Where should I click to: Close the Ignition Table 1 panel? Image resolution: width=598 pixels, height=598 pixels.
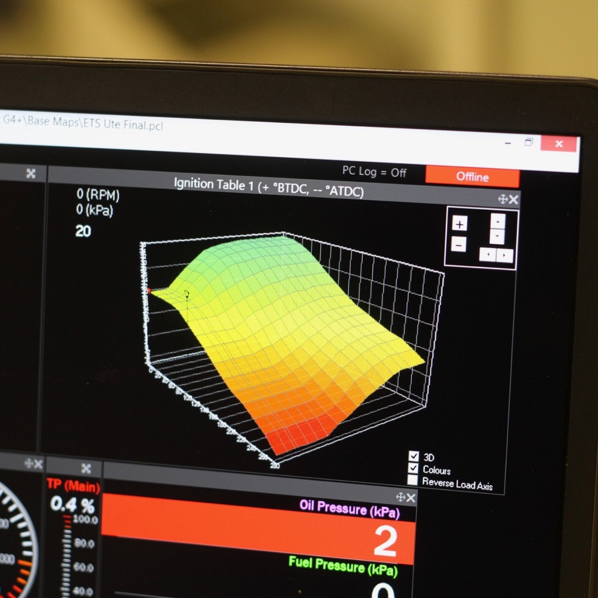[513, 199]
